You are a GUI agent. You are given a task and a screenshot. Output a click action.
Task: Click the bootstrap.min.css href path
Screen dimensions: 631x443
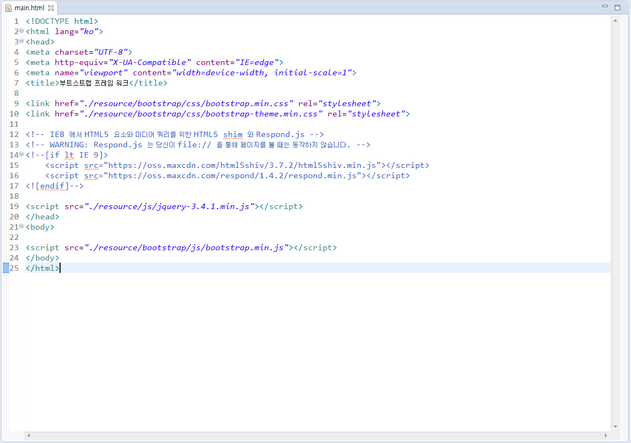pyautogui.click(x=186, y=103)
